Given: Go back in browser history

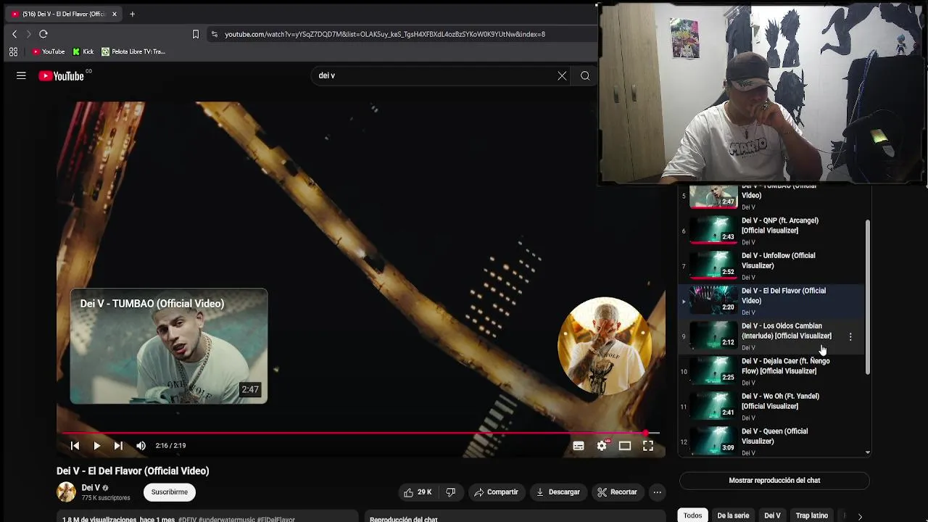Looking at the screenshot, I should click(14, 34).
